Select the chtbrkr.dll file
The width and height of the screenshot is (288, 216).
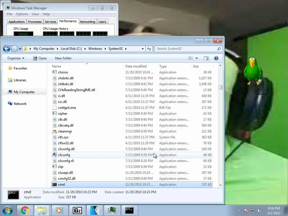(x=66, y=84)
